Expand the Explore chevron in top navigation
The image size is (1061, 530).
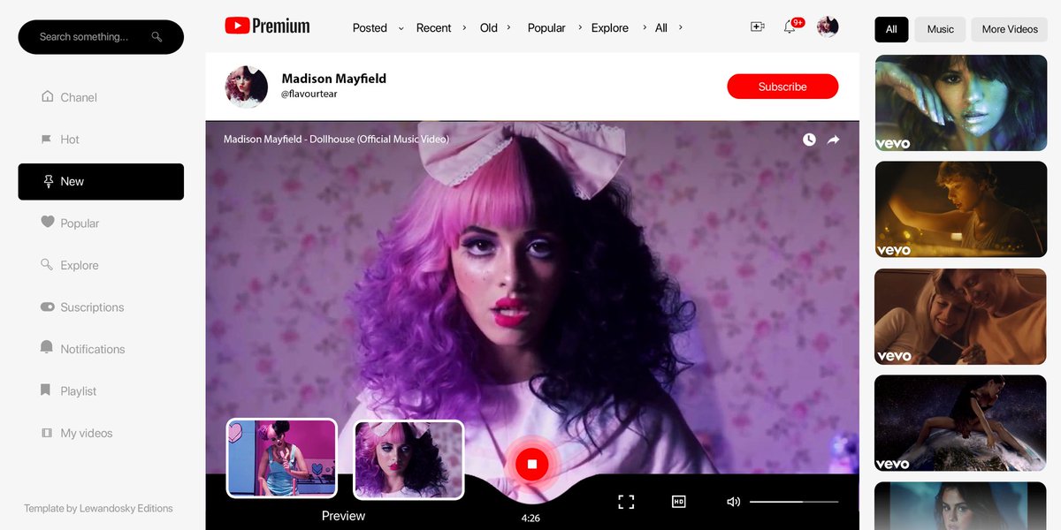click(x=644, y=27)
